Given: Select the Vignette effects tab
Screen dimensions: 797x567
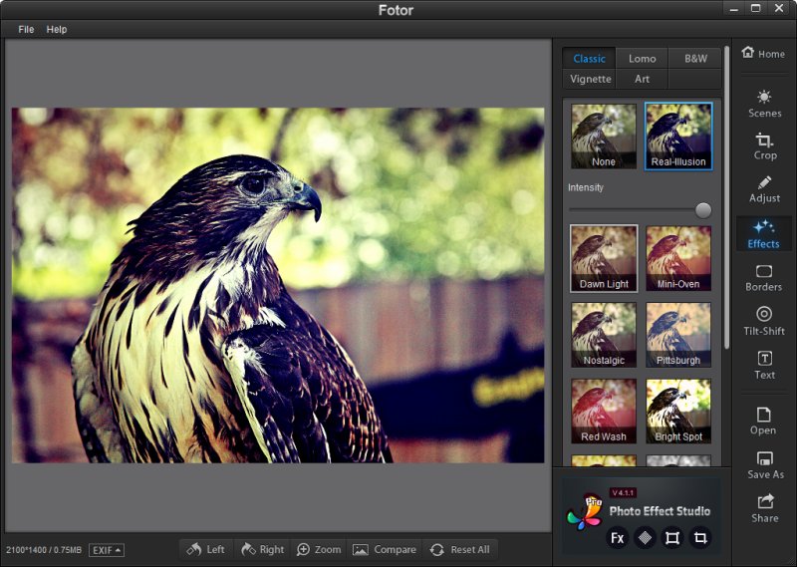Looking at the screenshot, I should [591, 80].
